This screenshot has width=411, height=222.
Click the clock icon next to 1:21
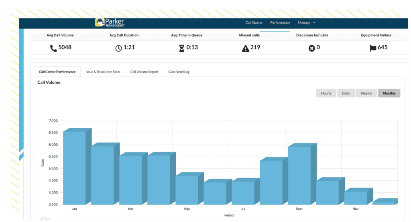(118, 48)
